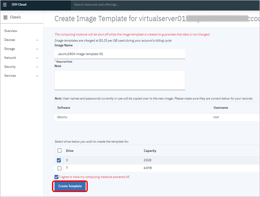Expand the Storage chevron
The image size is (260, 197).
[x=37, y=49]
